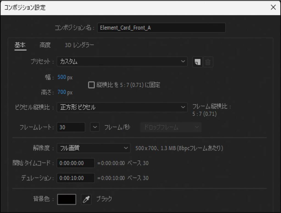This screenshot has height=213, width=281.
Task: Open the ドロップフレーム dropdown
Action: pyautogui.click(x=171, y=128)
